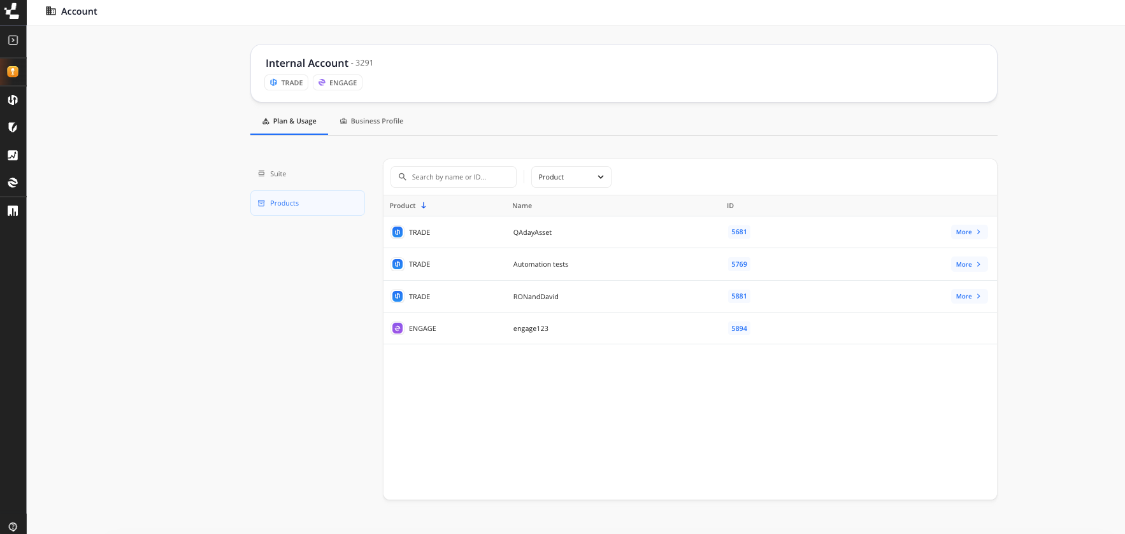Click the Name column header

(x=522, y=206)
